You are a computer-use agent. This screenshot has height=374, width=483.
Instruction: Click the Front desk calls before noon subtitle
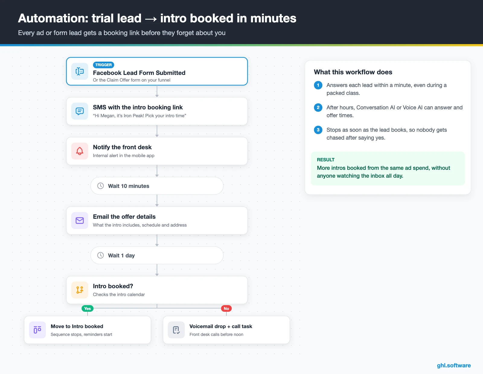[216, 334]
